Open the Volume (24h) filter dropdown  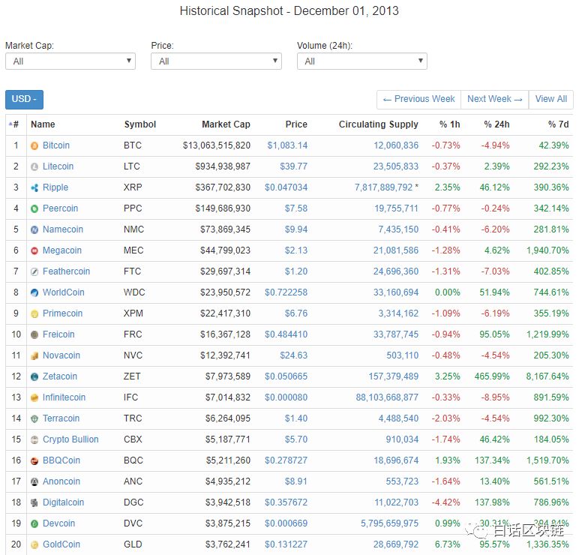[362, 61]
